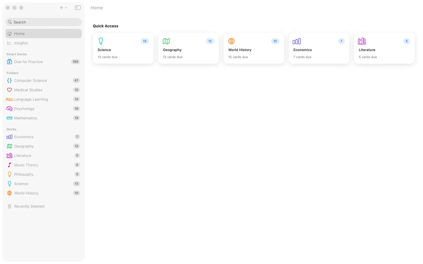Click the 7 badge on Economics card
The width and height of the screenshot is (423, 264).
coord(341,41)
